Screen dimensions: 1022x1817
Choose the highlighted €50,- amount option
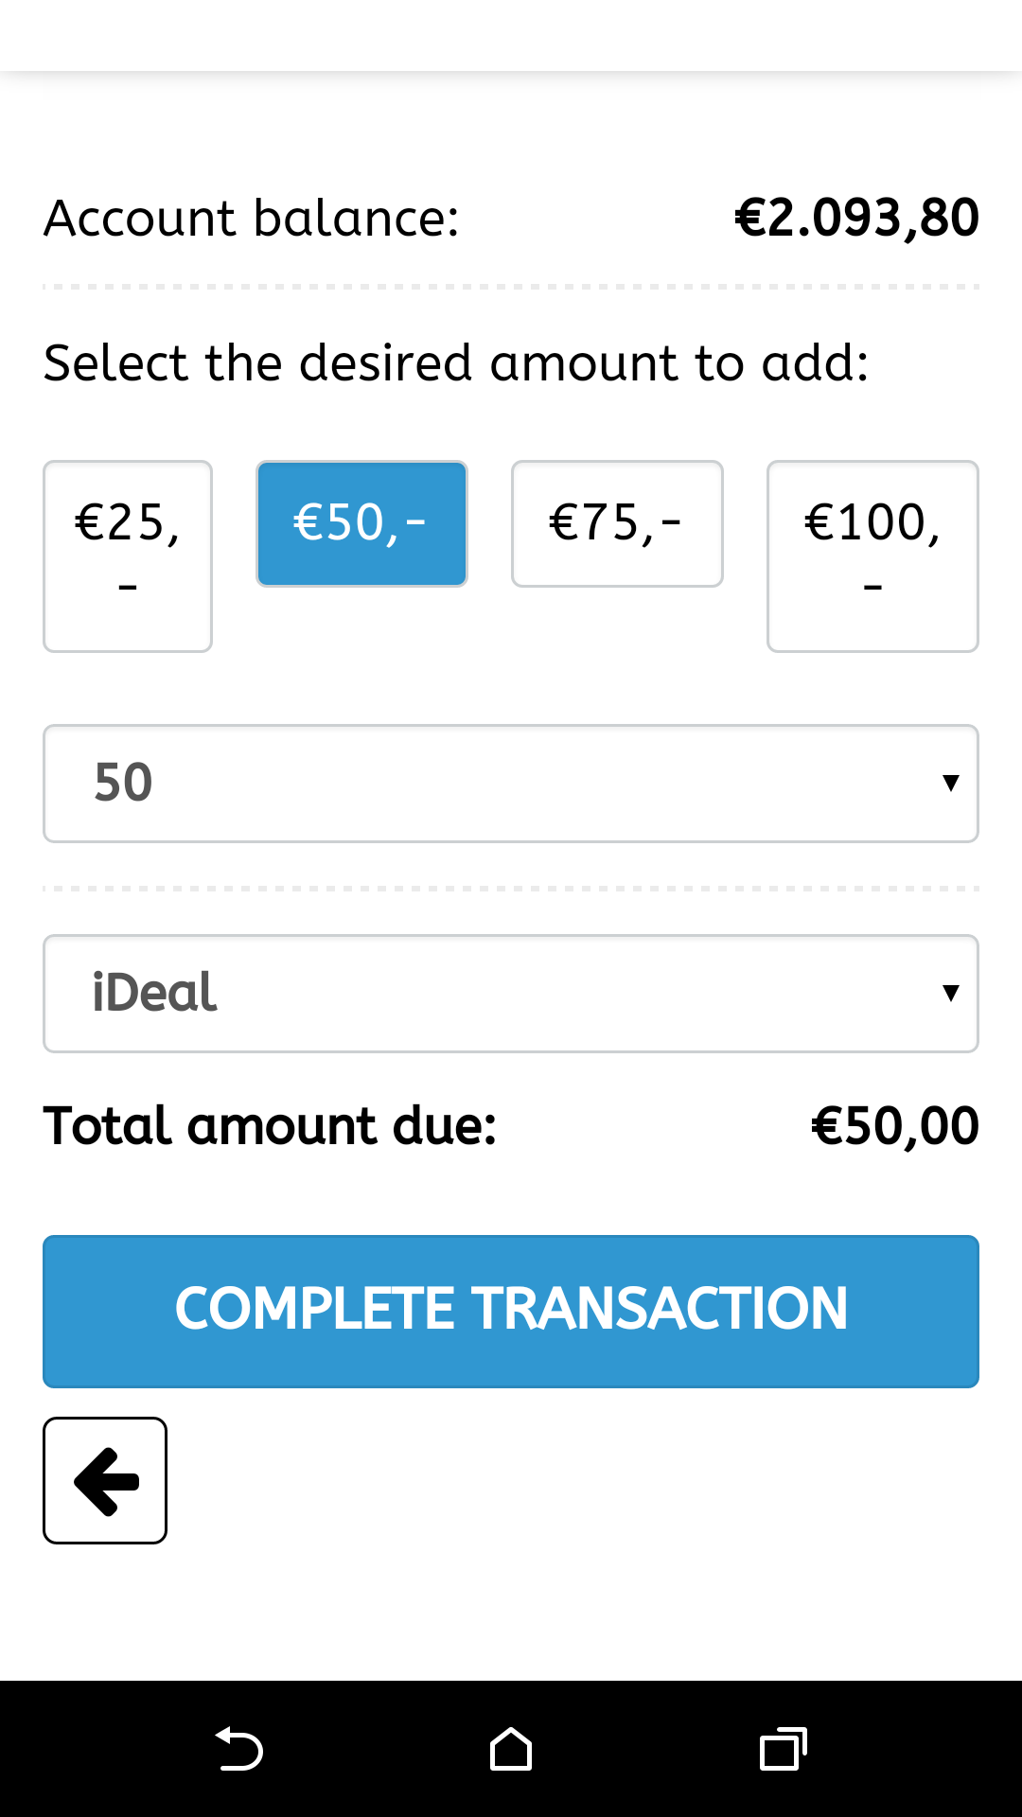361,523
